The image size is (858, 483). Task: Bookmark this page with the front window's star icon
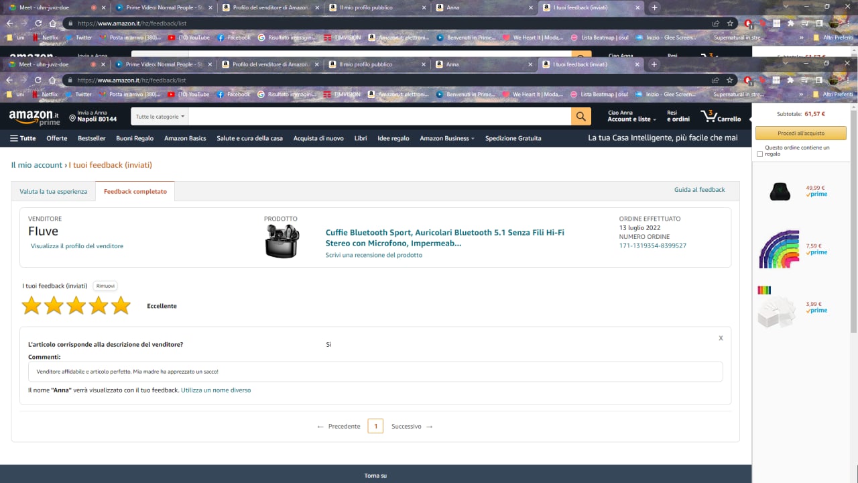point(730,80)
